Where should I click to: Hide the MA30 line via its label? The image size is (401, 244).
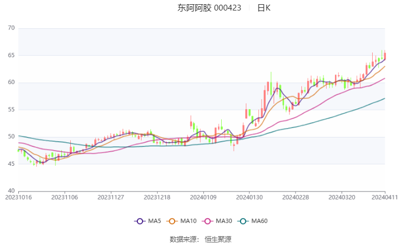coord(224,221)
